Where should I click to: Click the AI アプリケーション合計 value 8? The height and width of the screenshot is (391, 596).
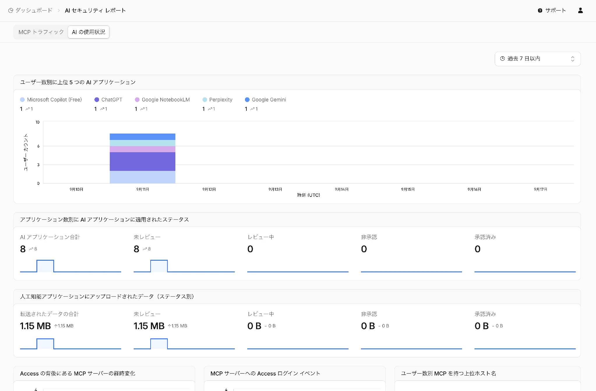[23, 249]
